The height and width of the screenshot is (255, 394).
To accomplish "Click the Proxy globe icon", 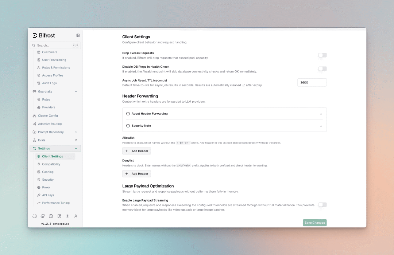I will click(39, 188).
